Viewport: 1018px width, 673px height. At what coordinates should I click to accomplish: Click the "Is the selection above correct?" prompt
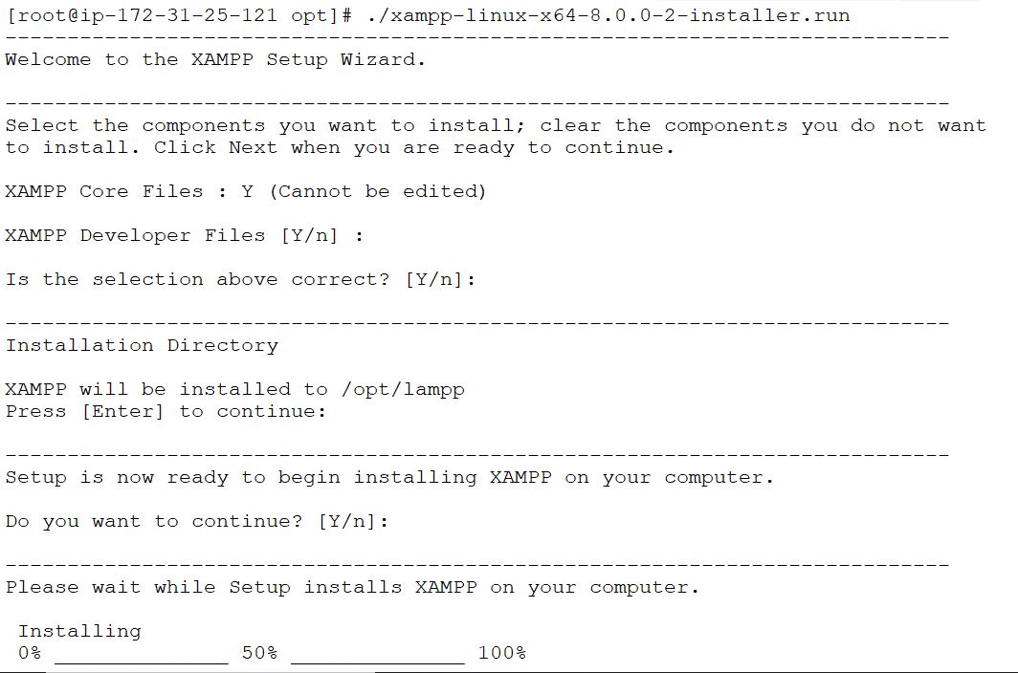pyautogui.click(x=240, y=279)
